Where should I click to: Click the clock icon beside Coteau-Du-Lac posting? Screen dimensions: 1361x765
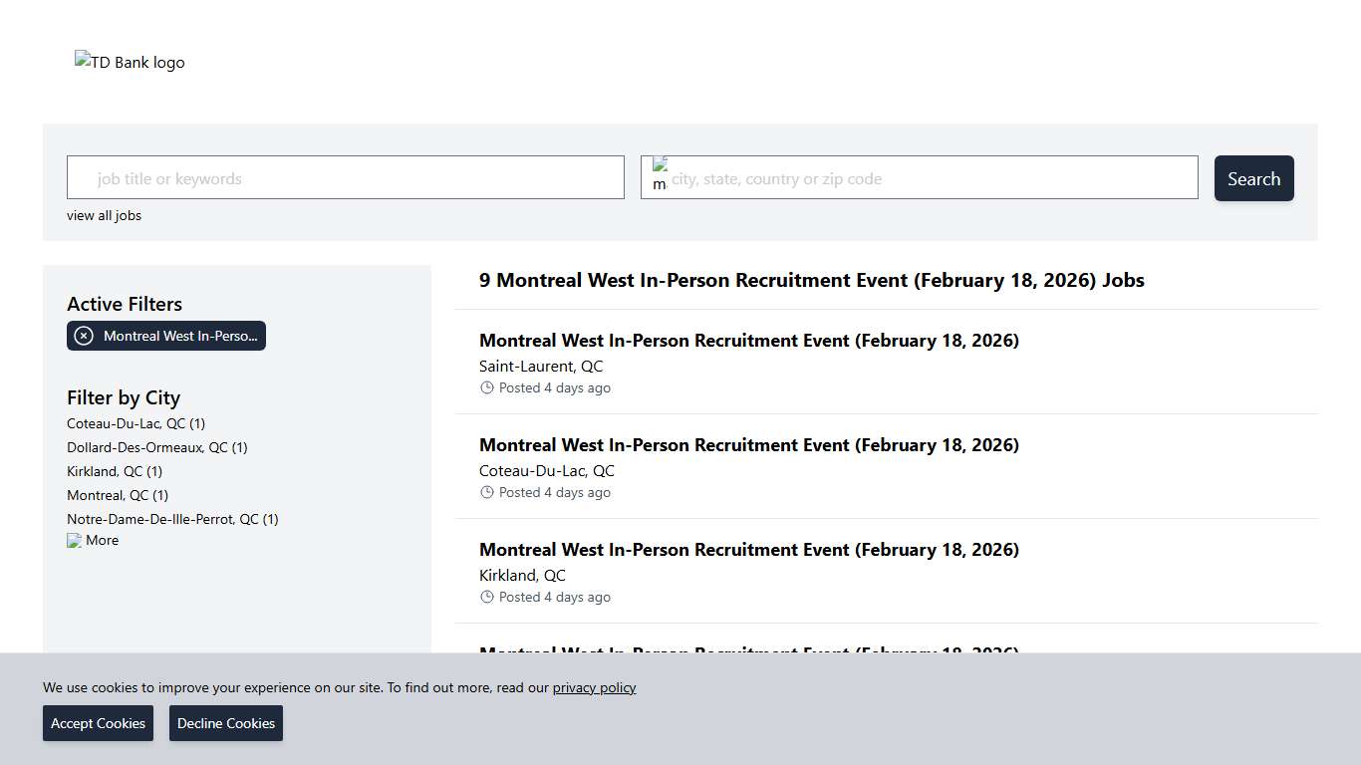(x=487, y=492)
